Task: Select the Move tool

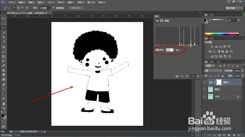Action: pos(4,19)
